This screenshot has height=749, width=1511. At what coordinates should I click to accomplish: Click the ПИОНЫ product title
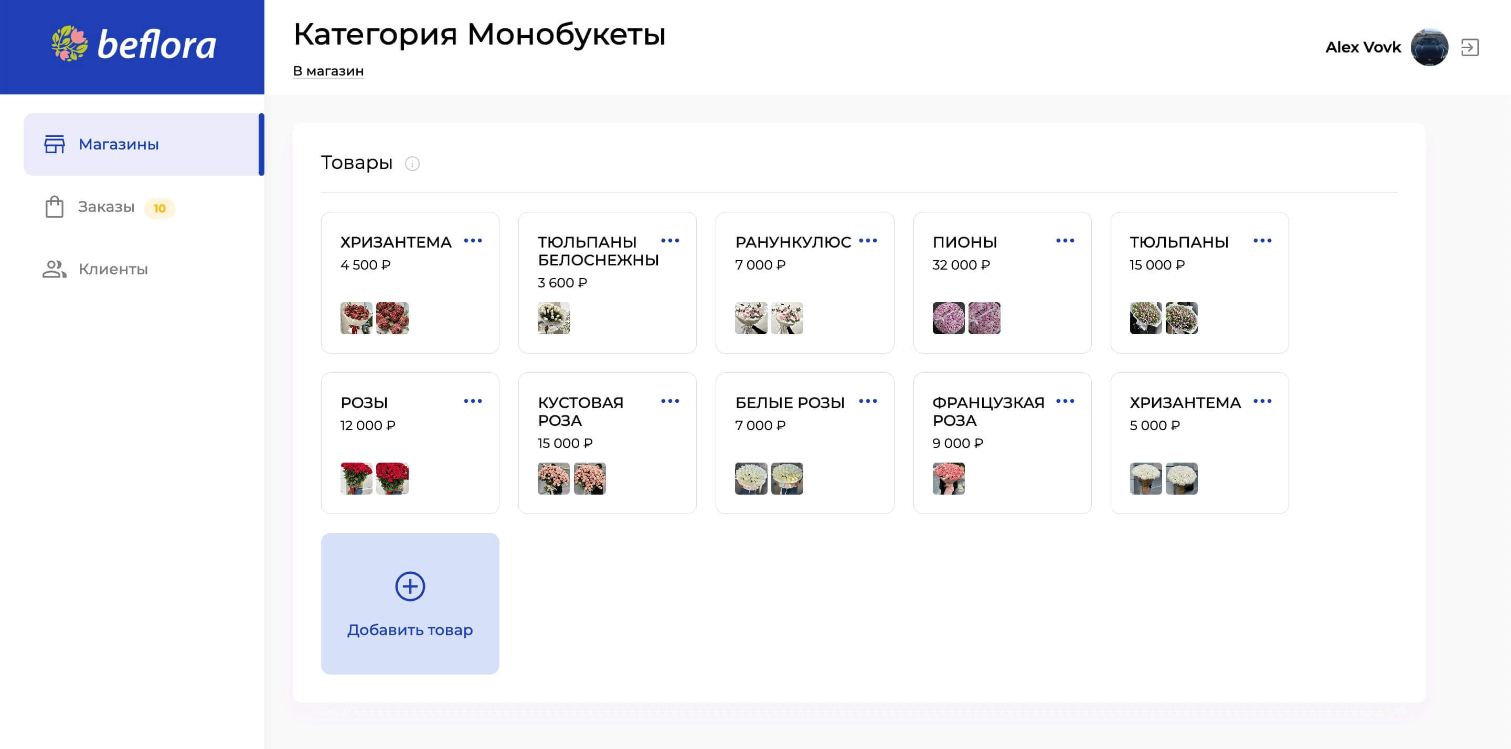964,242
